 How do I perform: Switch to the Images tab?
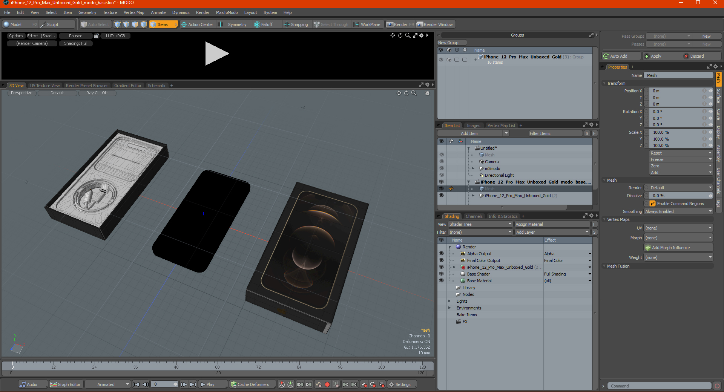pyautogui.click(x=473, y=126)
